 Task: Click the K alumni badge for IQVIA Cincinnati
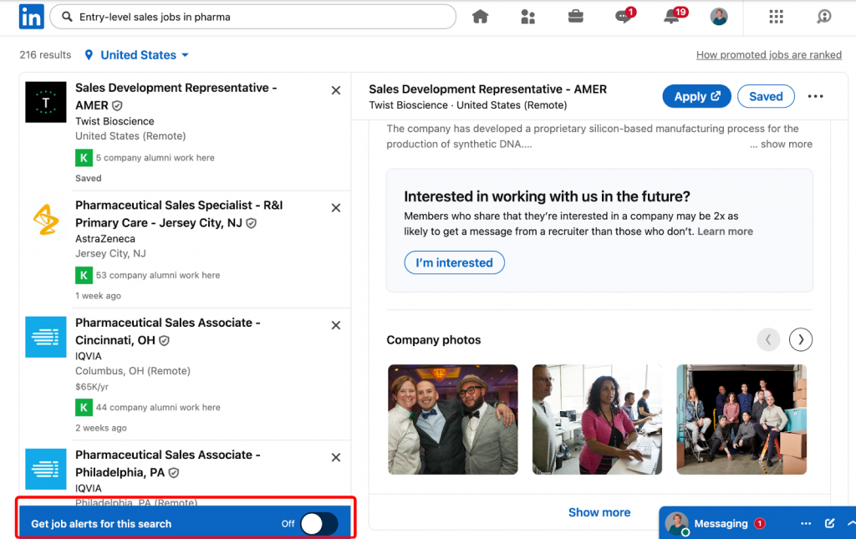84,408
